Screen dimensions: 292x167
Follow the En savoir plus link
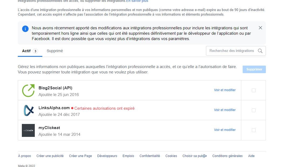coord(137,1)
